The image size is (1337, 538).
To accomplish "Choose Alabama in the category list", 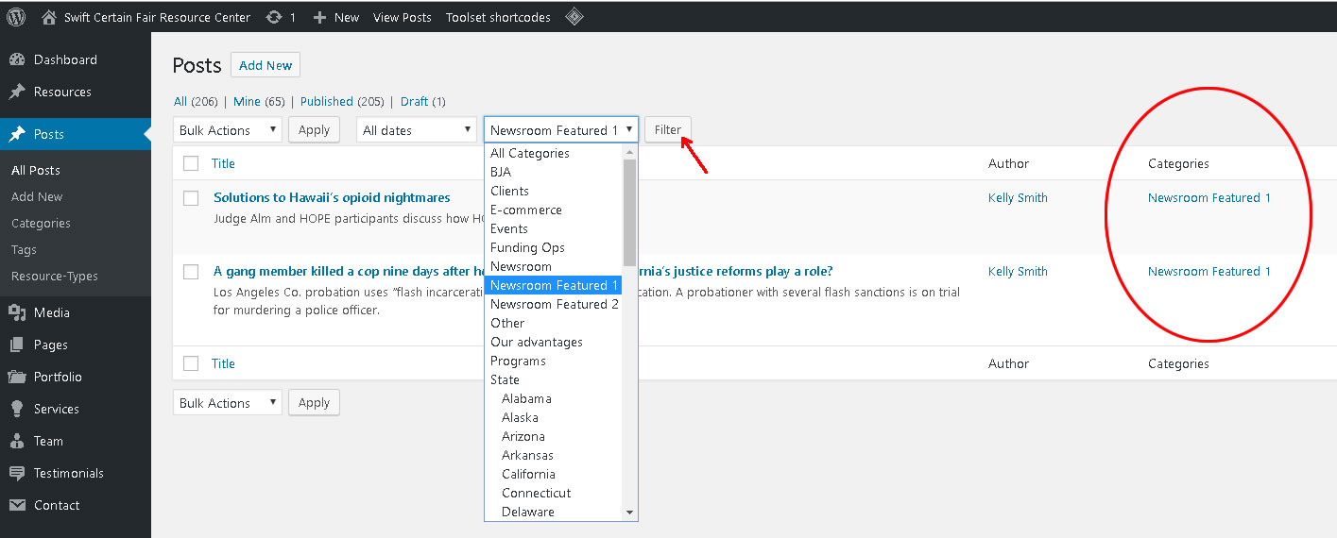I will pos(553,398).
